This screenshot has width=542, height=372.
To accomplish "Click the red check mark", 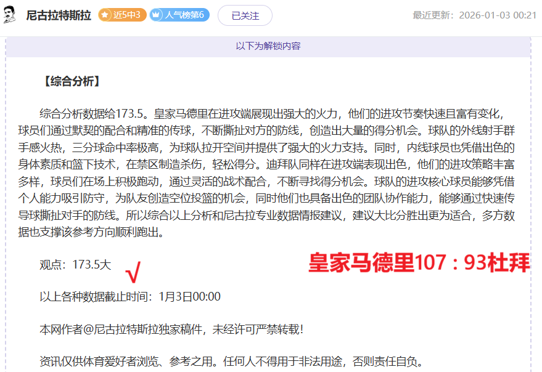I will 133,270.
